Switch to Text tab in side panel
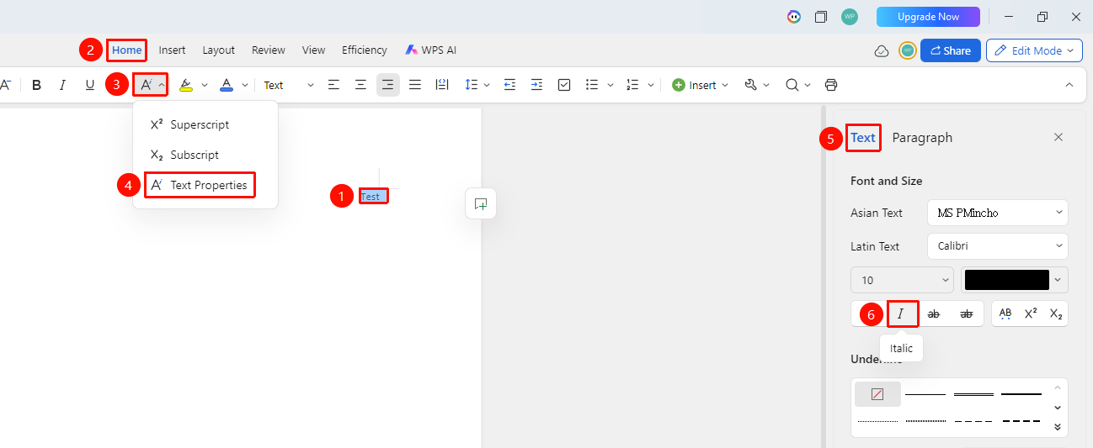The height and width of the screenshot is (448, 1093). tap(863, 138)
